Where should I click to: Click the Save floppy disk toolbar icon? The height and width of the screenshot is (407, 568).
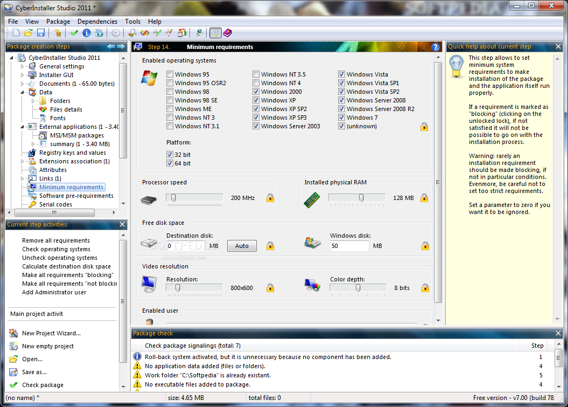[x=40, y=33]
